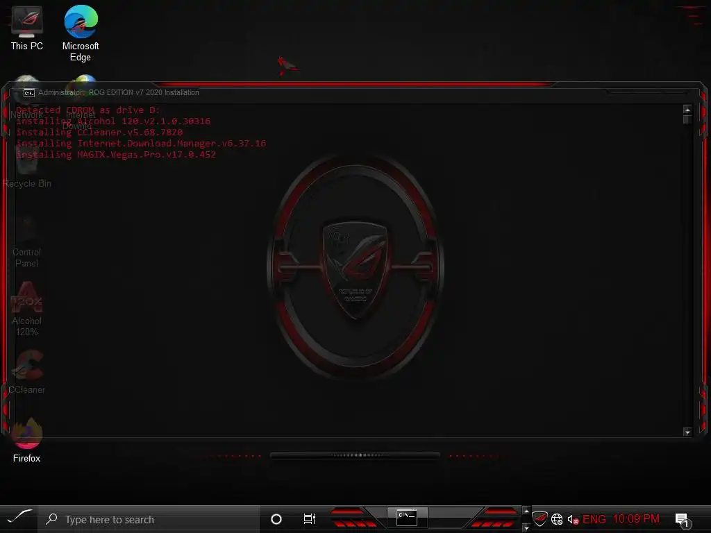Open the This PC desktop icon
The width and height of the screenshot is (711, 533).
point(27,28)
